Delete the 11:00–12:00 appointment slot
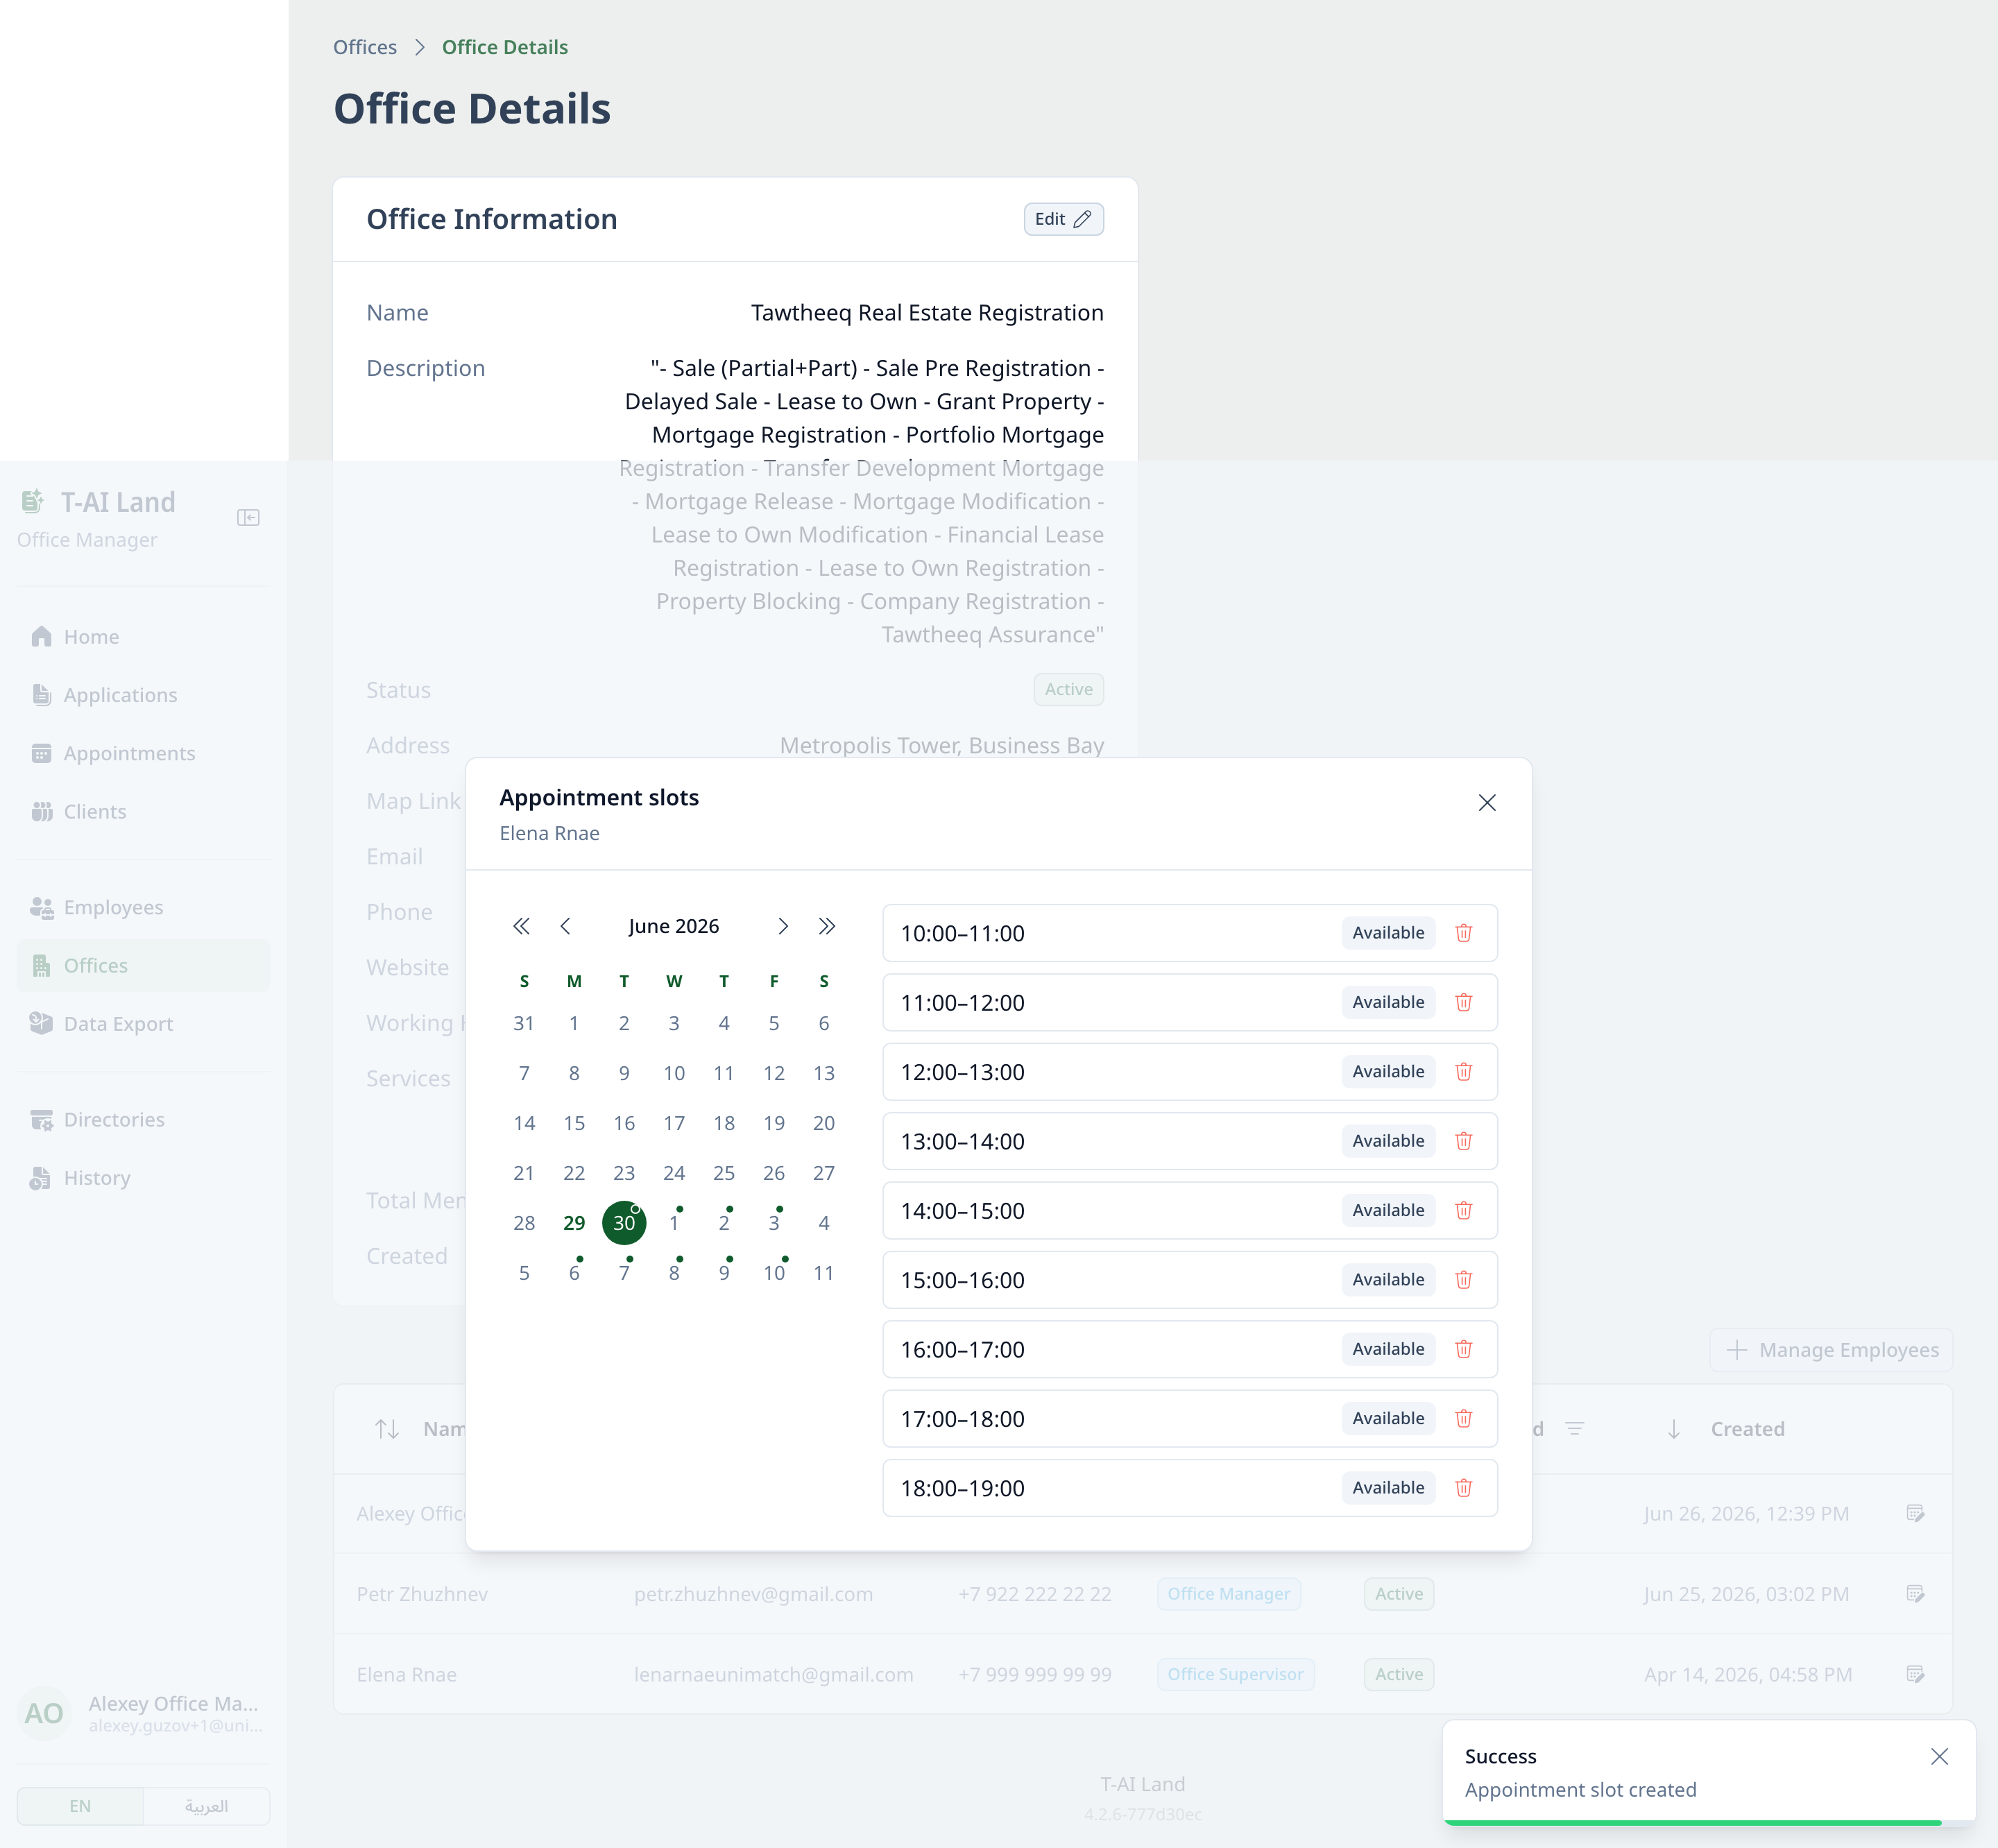 click(x=1463, y=1002)
